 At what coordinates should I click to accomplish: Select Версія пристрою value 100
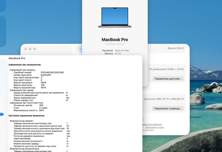[43, 85]
